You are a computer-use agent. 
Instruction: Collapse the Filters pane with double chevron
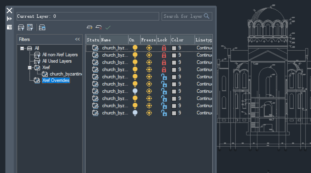coord(77,39)
